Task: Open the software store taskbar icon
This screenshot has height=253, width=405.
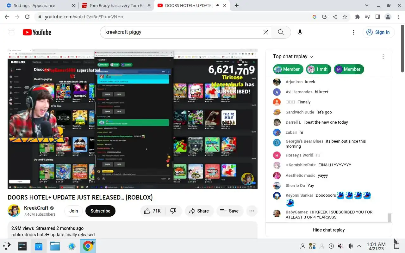Action: coord(39,246)
